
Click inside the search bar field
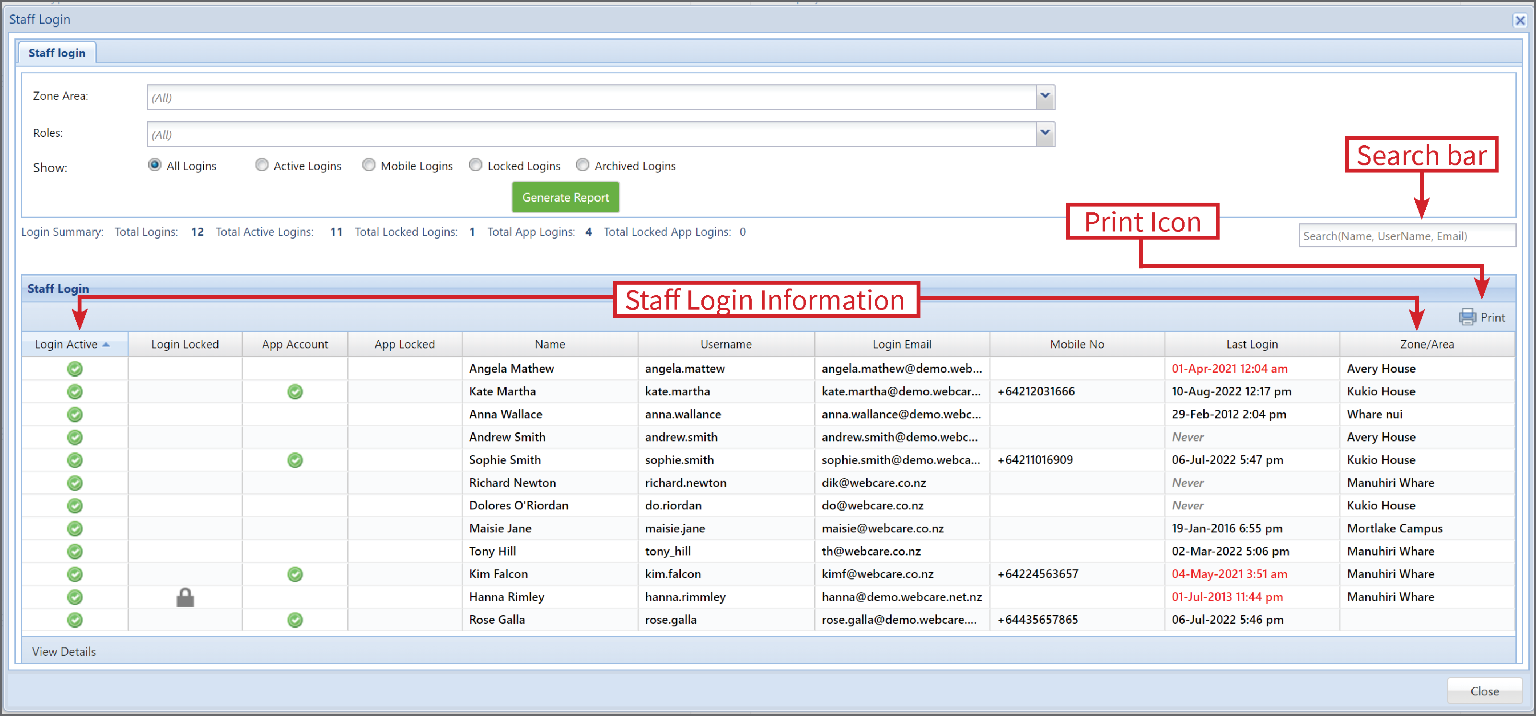(x=1407, y=235)
